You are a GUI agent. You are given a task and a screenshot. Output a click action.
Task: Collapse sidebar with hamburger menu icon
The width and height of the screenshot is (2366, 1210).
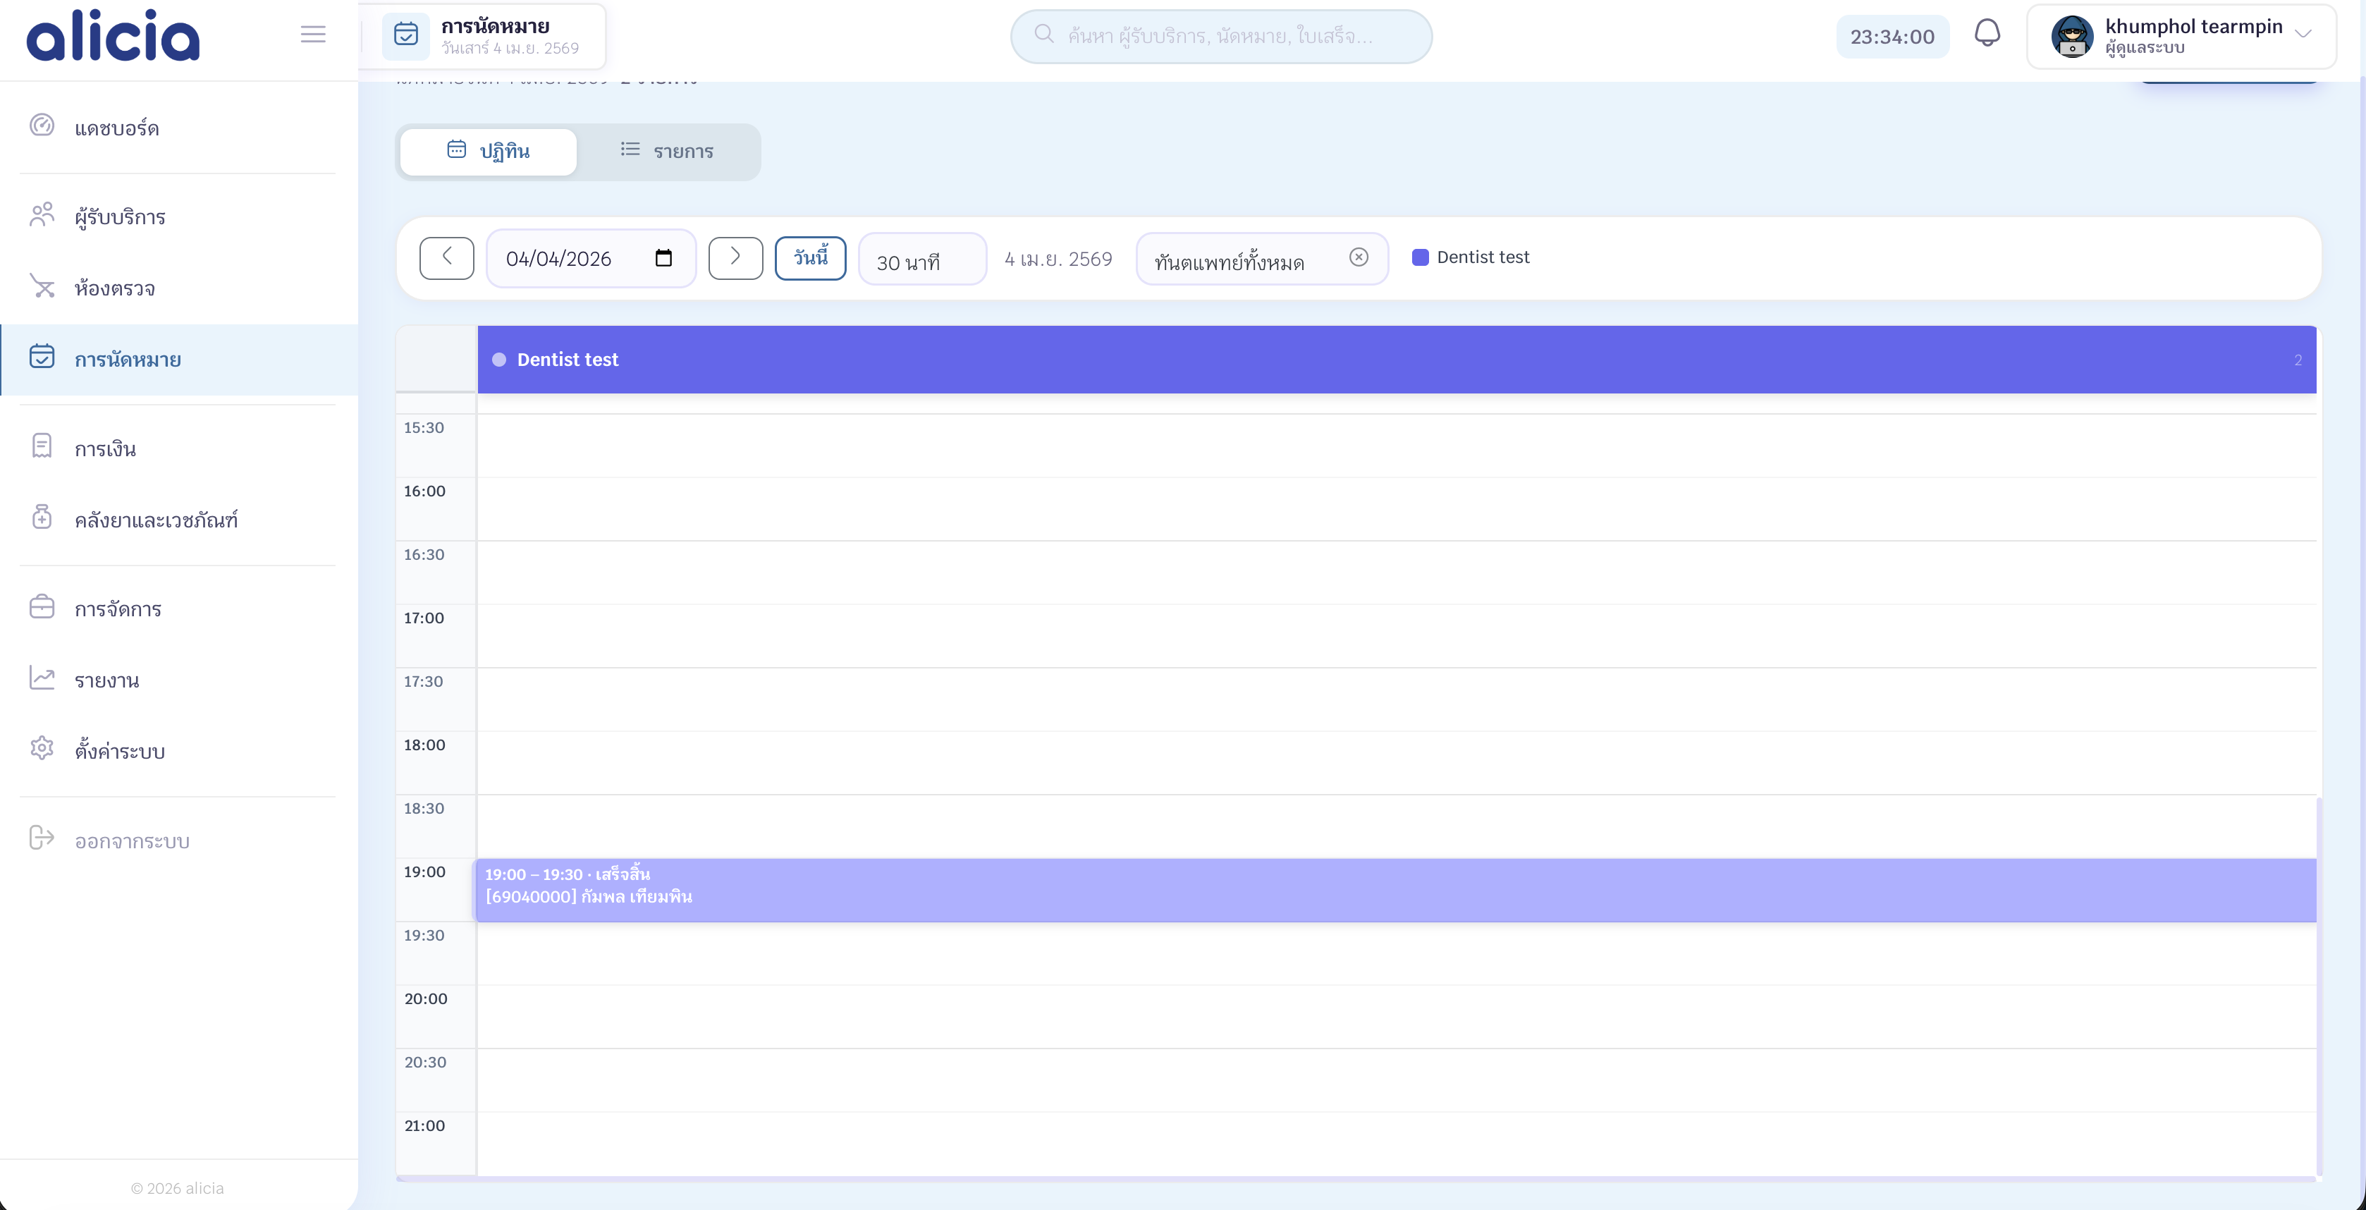[312, 35]
